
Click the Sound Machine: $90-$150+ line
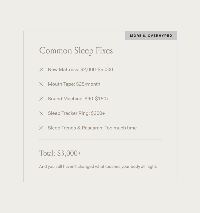[78, 99]
